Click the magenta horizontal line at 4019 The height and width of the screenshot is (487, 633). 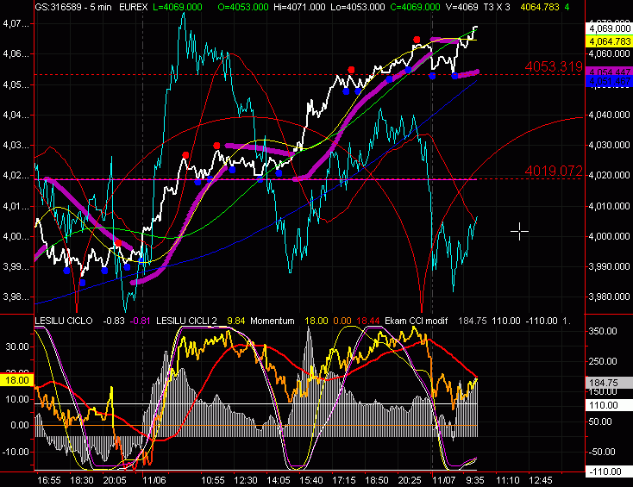(259, 179)
